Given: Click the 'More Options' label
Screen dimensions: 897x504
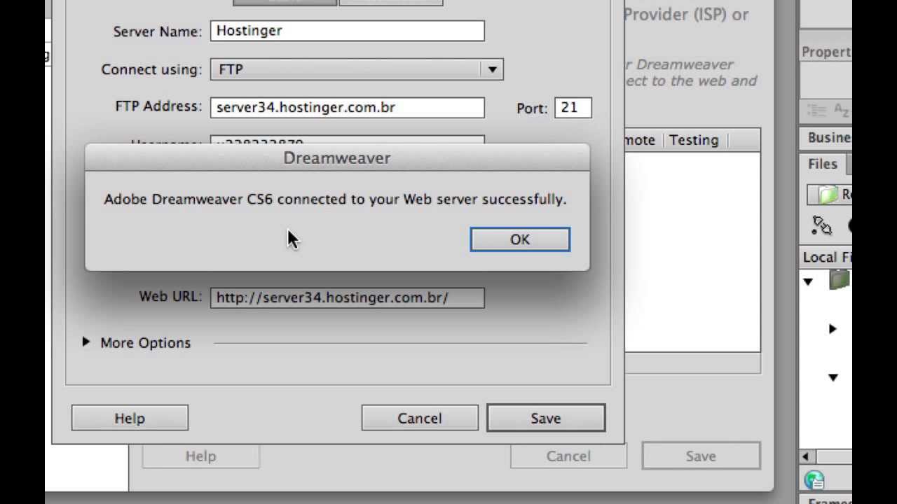Looking at the screenshot, I should point(145,342).
